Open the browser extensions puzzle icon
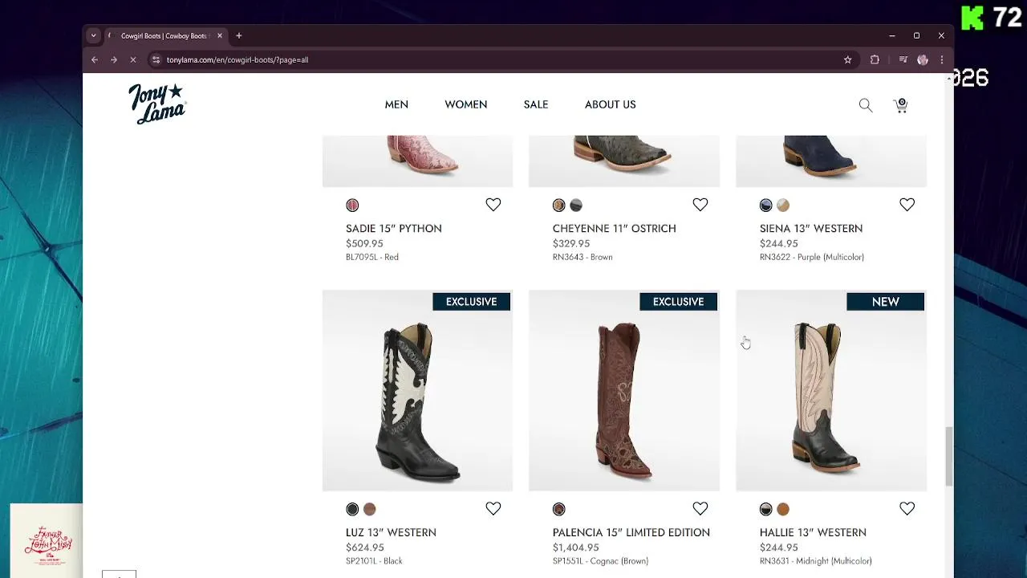Viewport: 1027px width, 578px height. coord(875,59)
